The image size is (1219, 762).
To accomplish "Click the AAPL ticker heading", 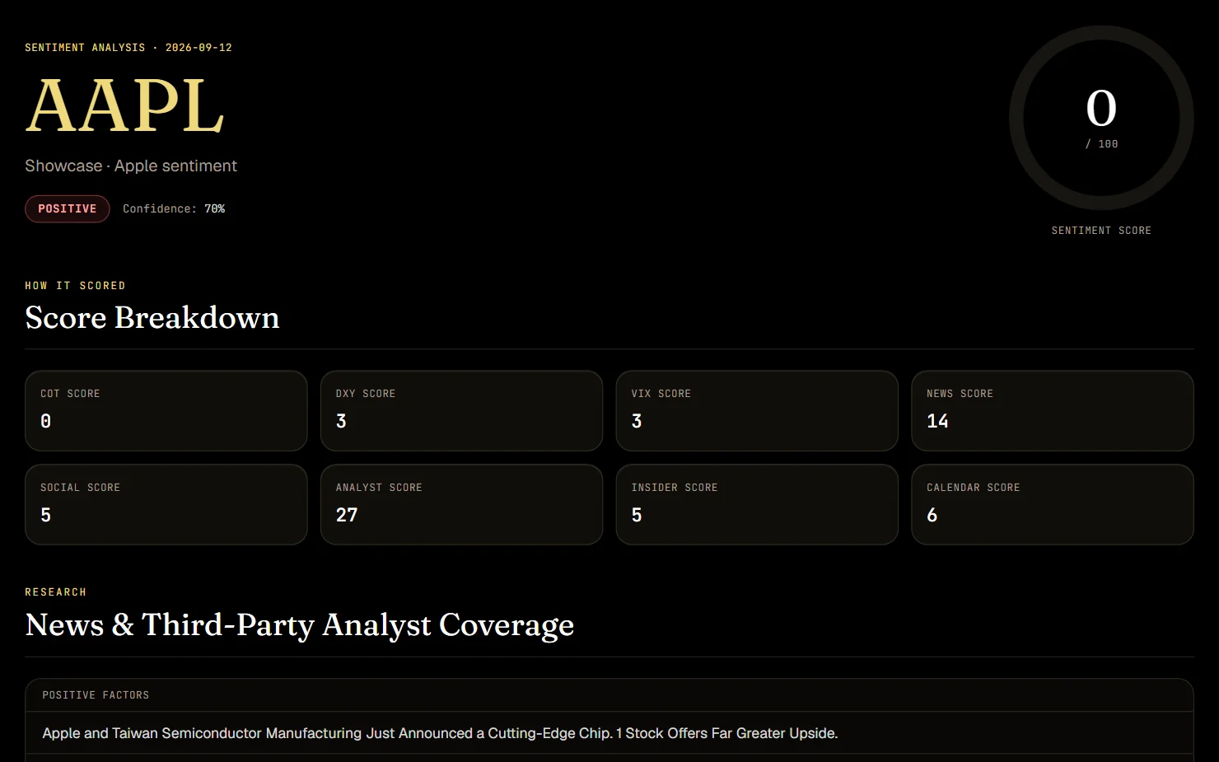I will [x=124, y=105].
